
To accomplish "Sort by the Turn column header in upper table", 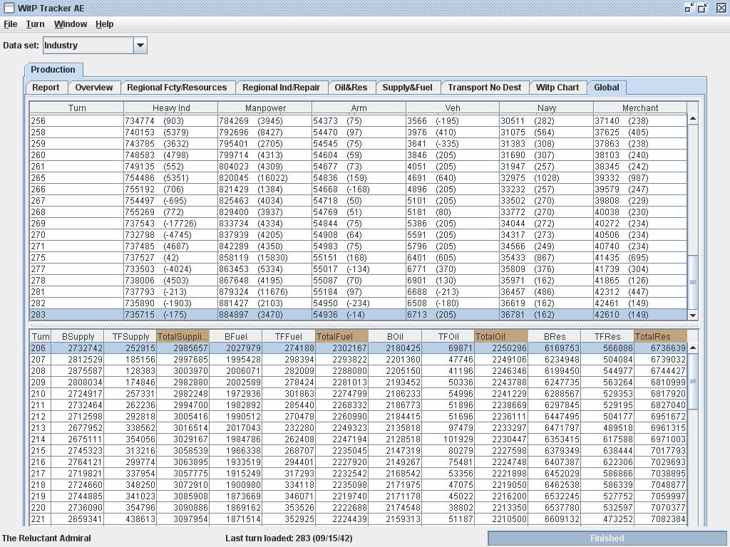I will [x=77, y=108].
